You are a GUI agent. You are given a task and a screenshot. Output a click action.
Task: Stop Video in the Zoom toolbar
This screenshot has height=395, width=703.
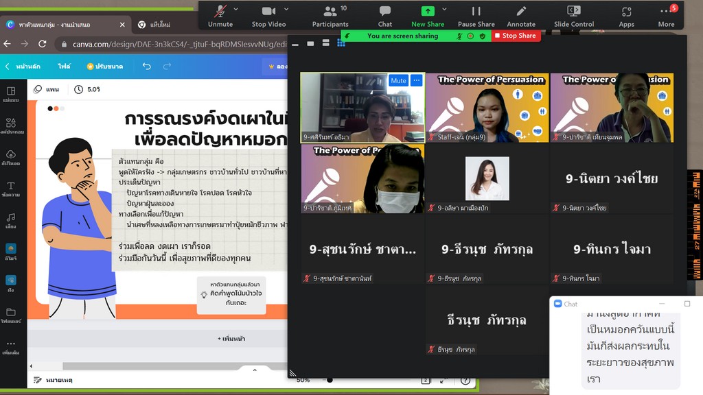point(268,16)
